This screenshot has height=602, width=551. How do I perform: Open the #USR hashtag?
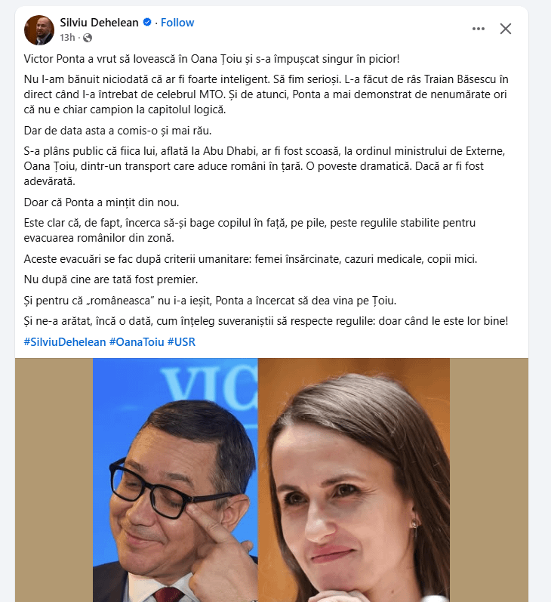pyautogui.click(x=181, y=341)
